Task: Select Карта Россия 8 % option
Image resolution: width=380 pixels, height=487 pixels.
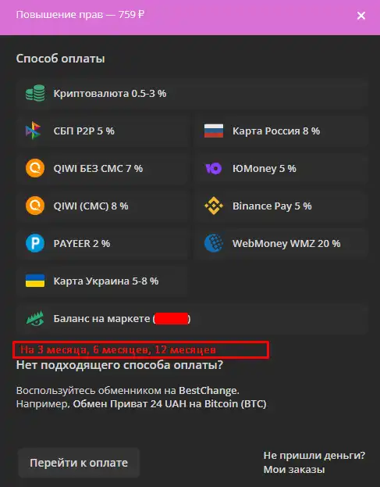Action: click(282, 131)
